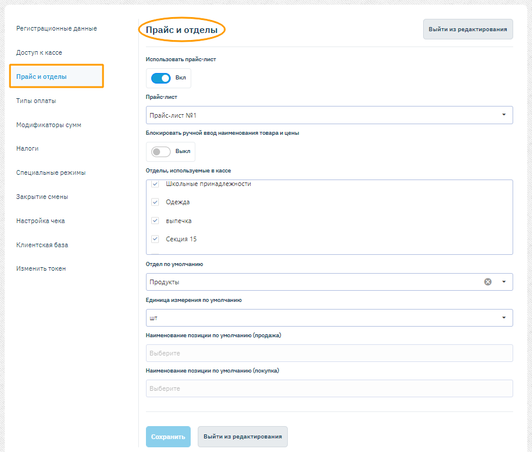
Task: Toggle the Секция 15 checkbox
Action: click(x=155, y=239)
